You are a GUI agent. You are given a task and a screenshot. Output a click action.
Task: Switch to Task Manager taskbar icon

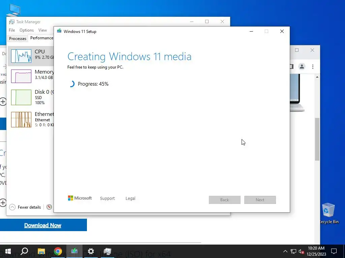click(107, 251)
